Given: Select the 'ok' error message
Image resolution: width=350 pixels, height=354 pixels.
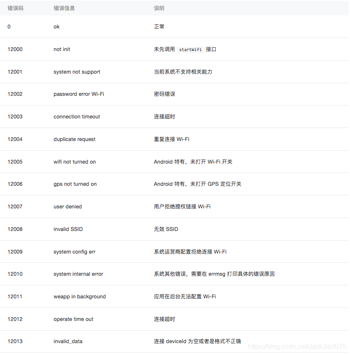Looking at the screenshot, I should coord(56,27).
